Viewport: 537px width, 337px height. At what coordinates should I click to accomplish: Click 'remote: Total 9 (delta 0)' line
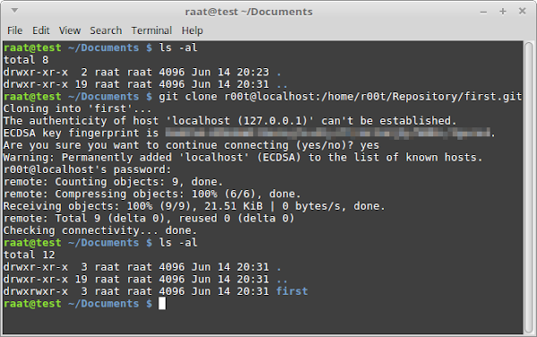tap(149, 218)
